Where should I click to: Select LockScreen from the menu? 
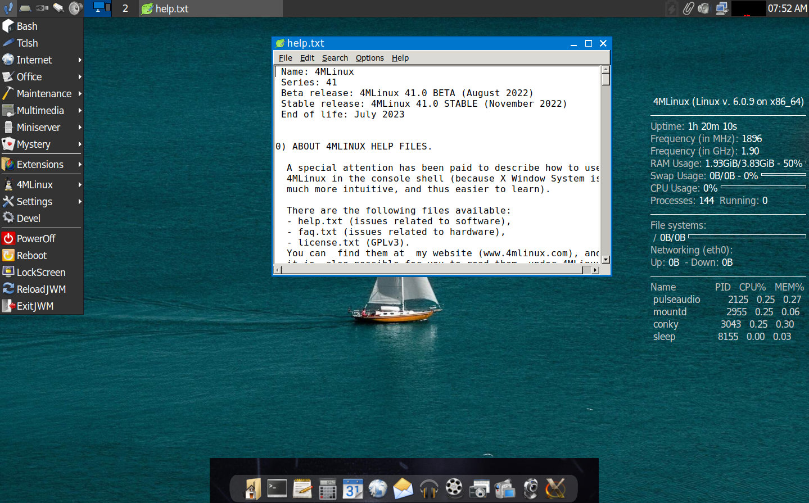pyautogui.click(x=40, y=272)
